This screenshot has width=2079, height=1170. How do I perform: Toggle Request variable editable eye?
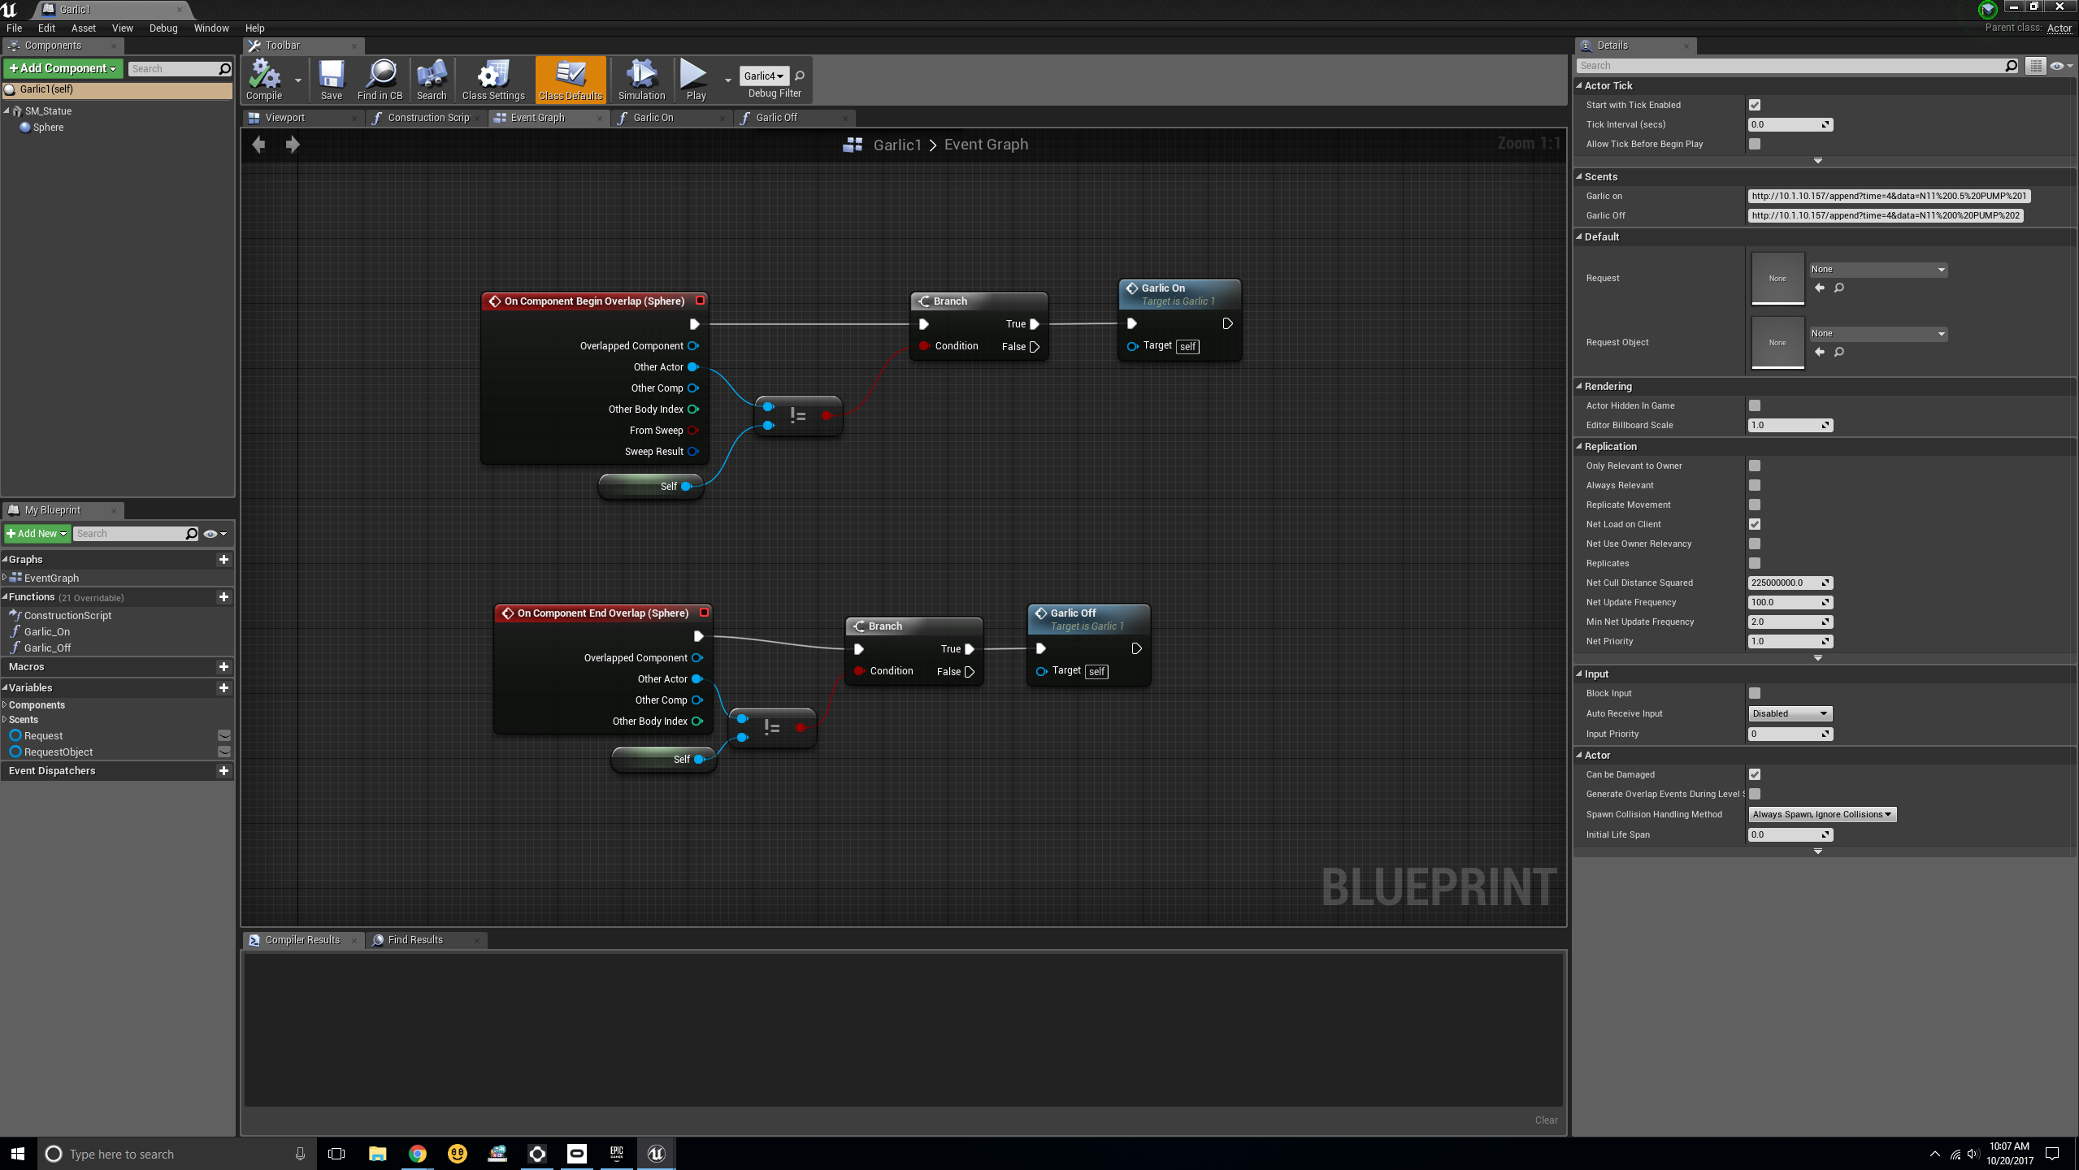click(x=224, y=735)
